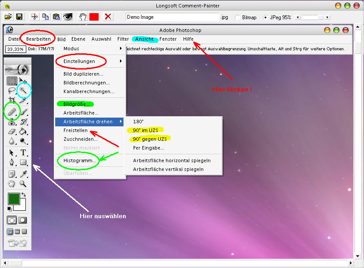Toggle the eye preview icon
Image resolution: width=364 pixels, height=268 pixels.
[67, 17]
